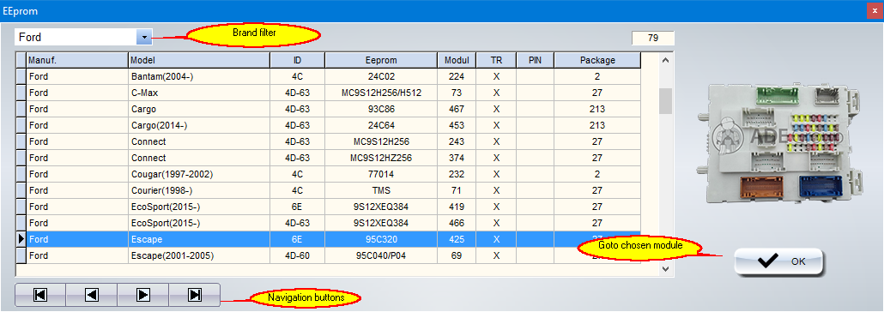Viewport: 884px width, 312px height.
Task: Click Eeprom cell 24C02
Action: [x=381, y=76]
